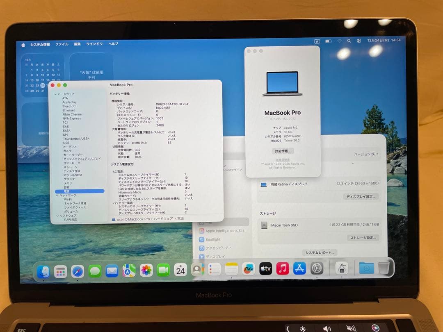Click the battery status icon in the menu bar

[x=329, y=40]
